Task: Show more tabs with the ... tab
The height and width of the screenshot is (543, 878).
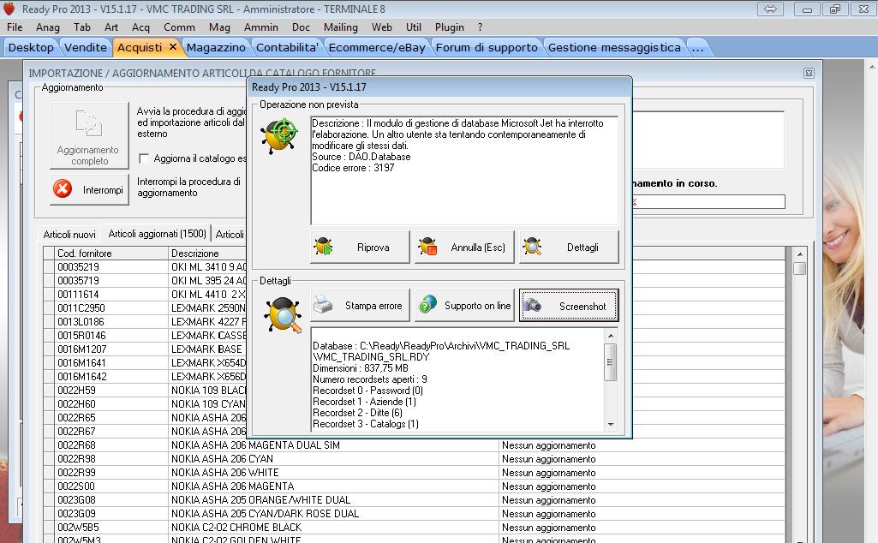Action: 697,48
